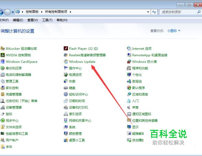The image size is (202, 156).
Task: Expand the arrow after 所有控制面板项 breadcrumb
Action: point(71,12)
